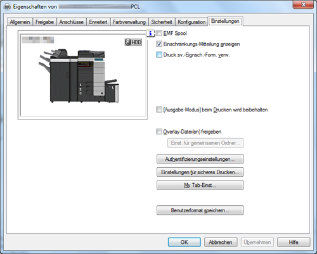Viewport: 317px width, 254px height.
Task: Open Authentifizierungseinstellungen dialog
Action: 200,159
